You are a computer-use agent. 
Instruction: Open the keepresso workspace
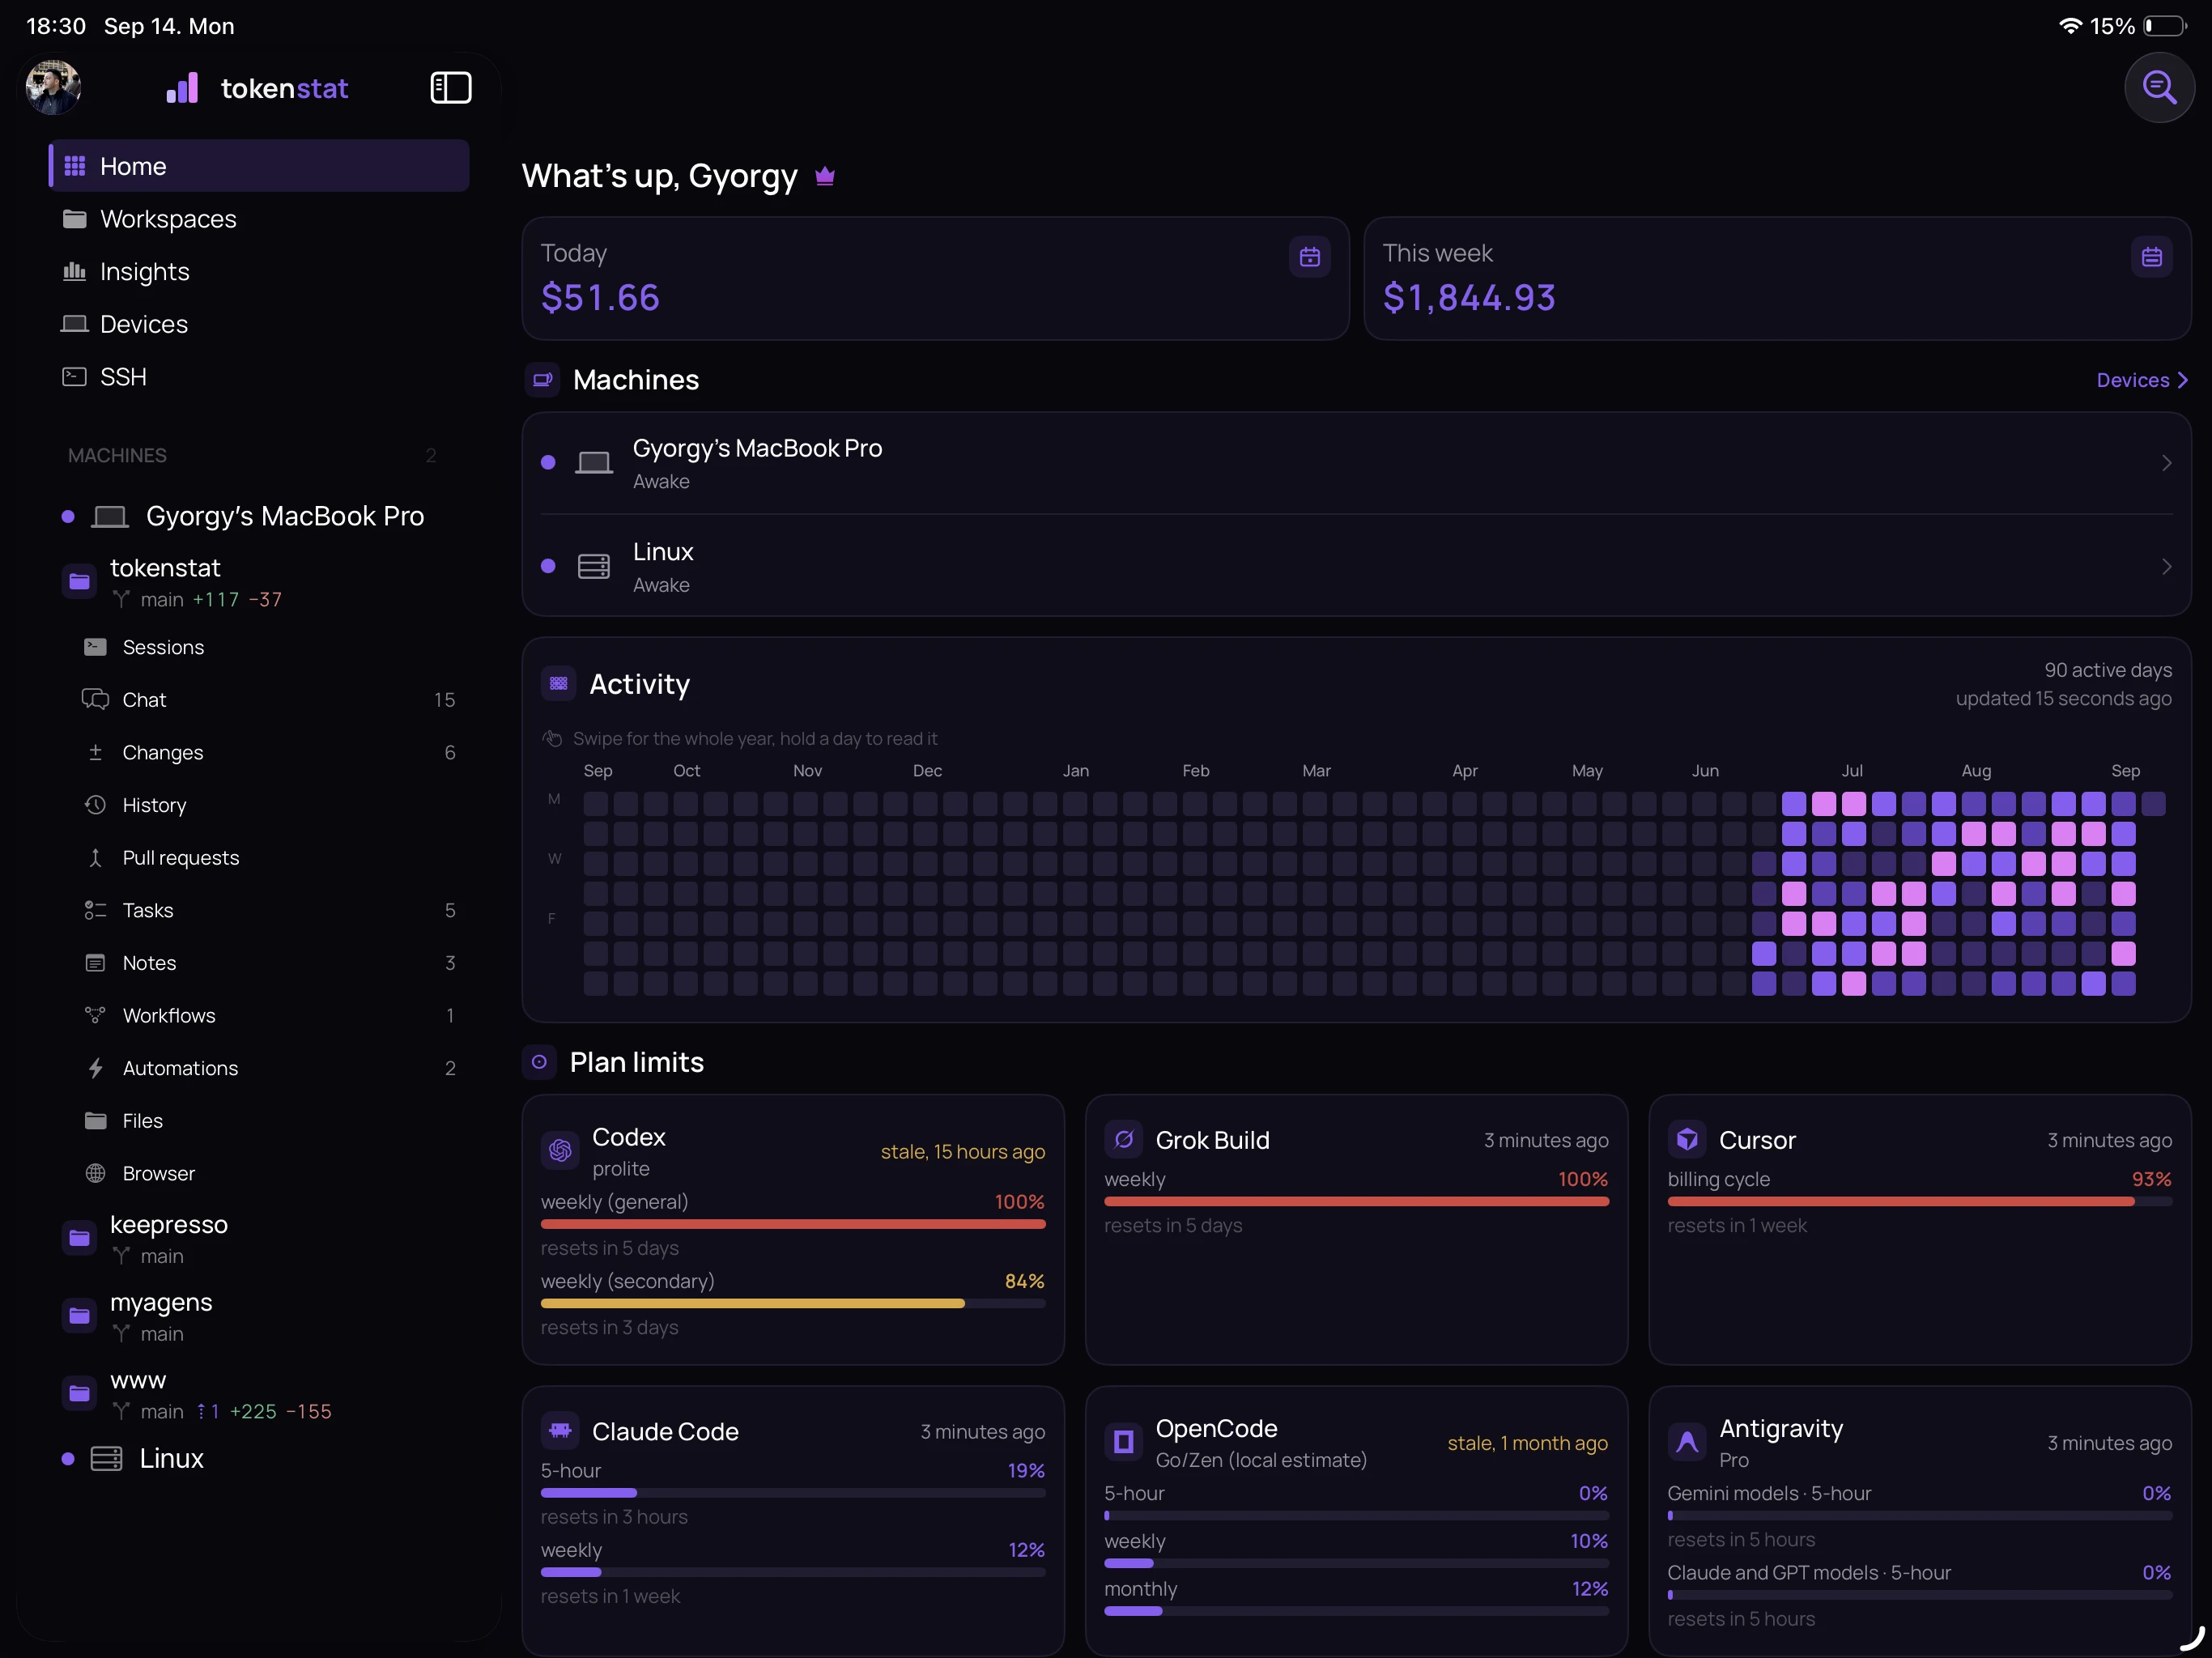coord(258,1239)
